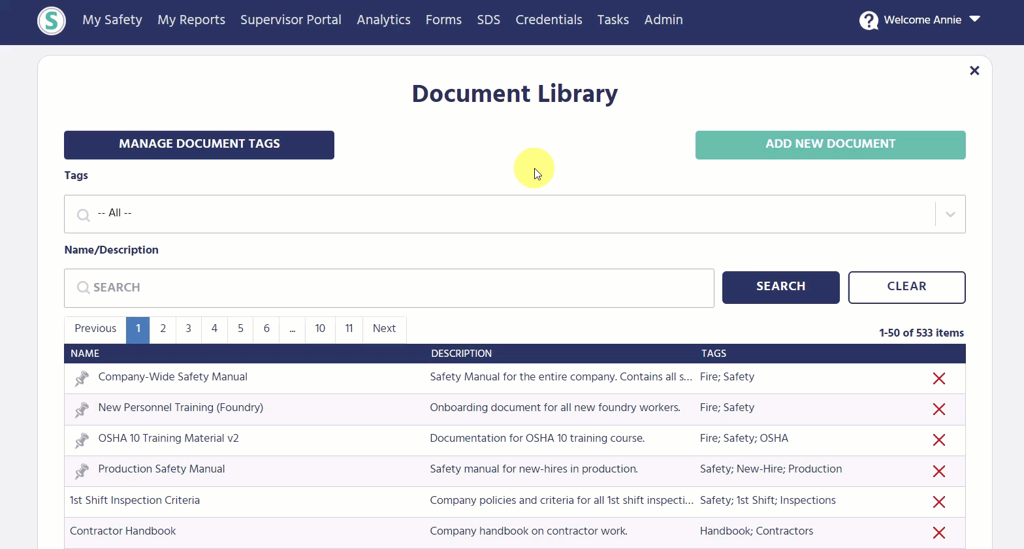The image size is (1024, 549).
Task: Open My Safety menu
Action: 112,20
